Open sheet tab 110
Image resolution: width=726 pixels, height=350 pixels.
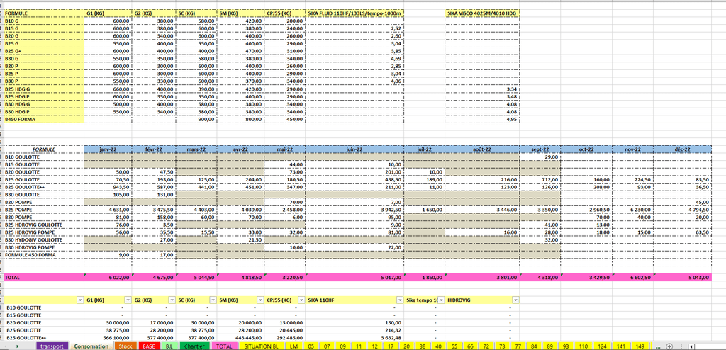(x=583, y=346)
